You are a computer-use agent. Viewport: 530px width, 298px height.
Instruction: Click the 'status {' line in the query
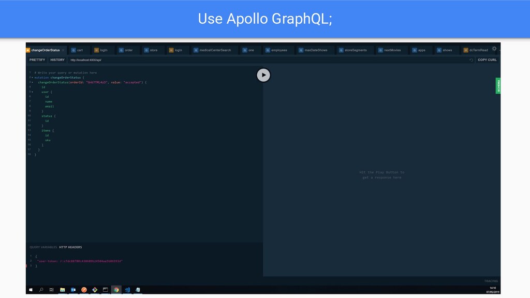(48, 116)
